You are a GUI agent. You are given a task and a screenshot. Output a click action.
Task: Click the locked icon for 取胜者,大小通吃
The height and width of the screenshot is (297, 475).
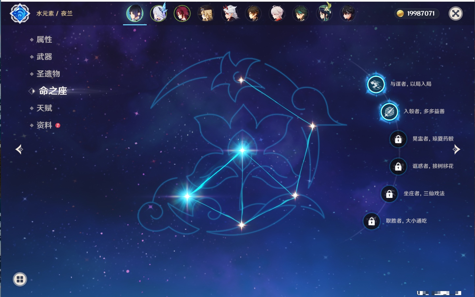pos(371,221)
